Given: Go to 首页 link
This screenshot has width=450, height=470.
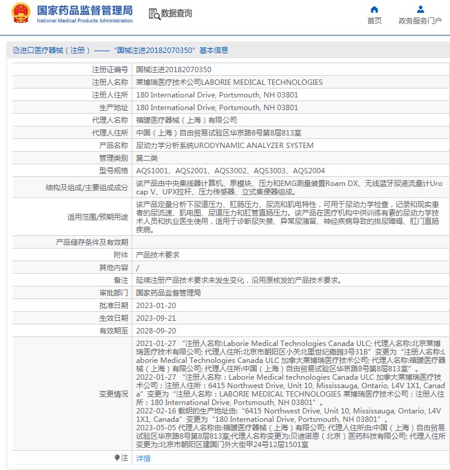Looking at the screenshot, I should [x=374, y=20].
